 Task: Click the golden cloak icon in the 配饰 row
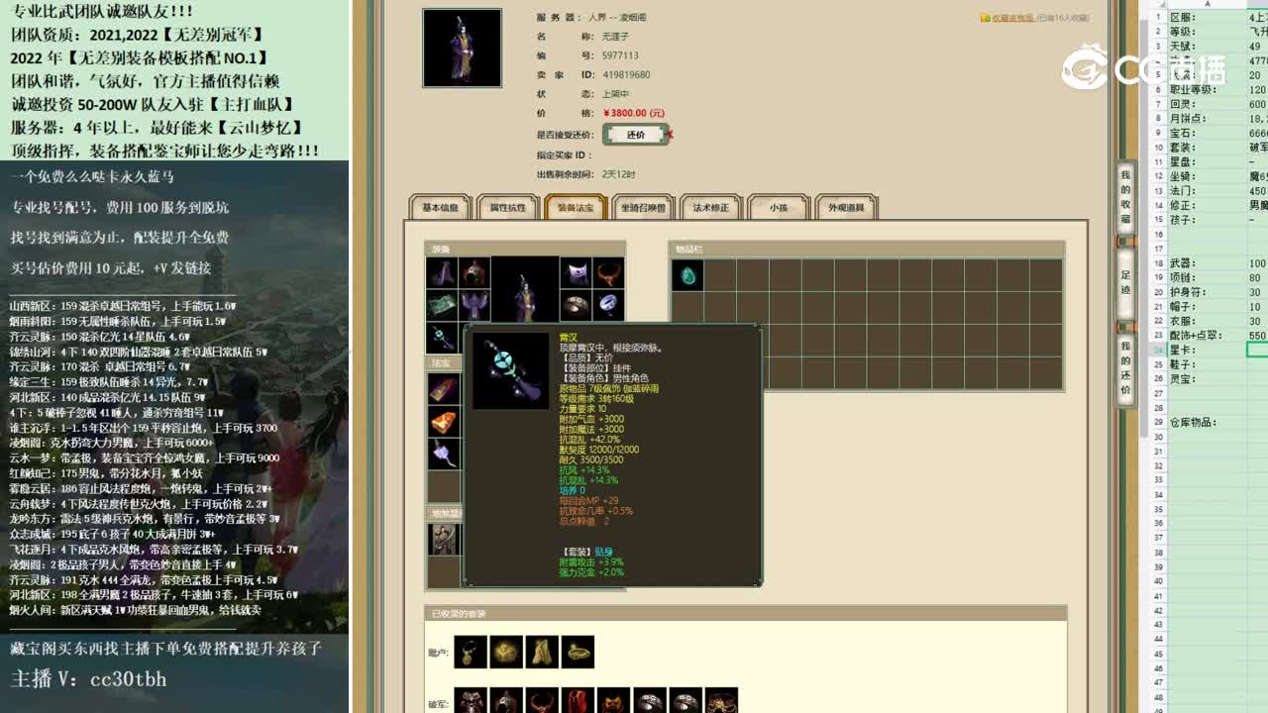click(x=541, y=651)
